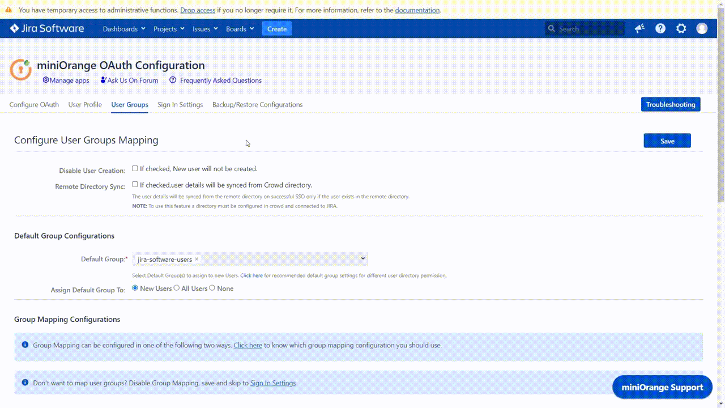Open the documentation link in banner
725x408 pixels.
coord(417,10)
